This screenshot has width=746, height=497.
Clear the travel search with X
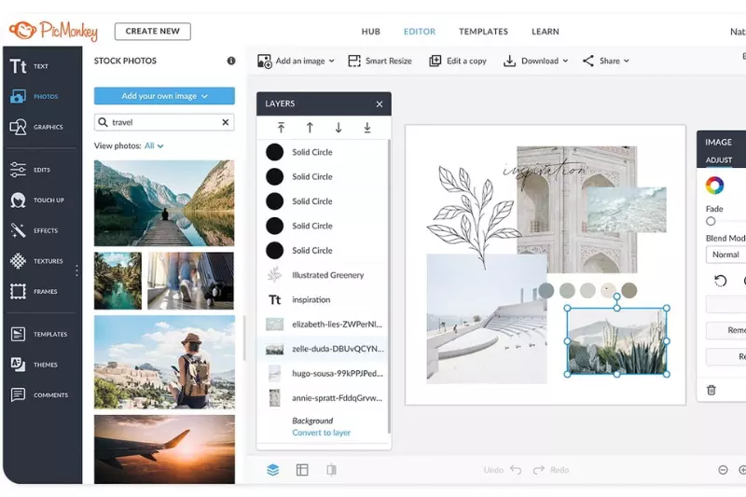[x=226, y=122]
